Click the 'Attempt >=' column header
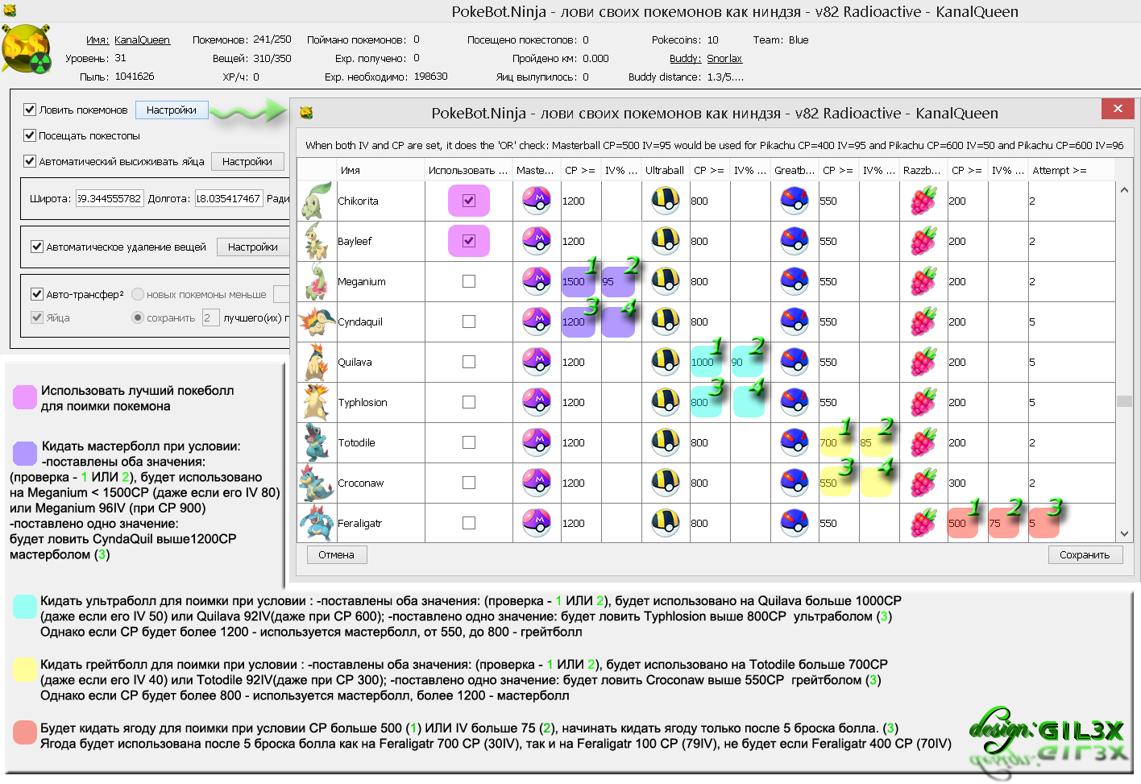The width and height of the screenshot is (1141, 784). coord(1071,170)
